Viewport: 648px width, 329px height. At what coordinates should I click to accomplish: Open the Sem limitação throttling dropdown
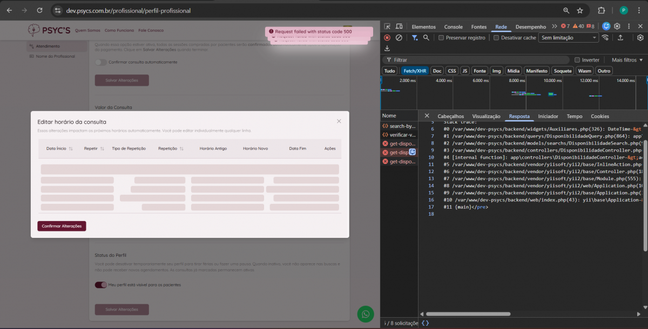[x=569, y=38]
